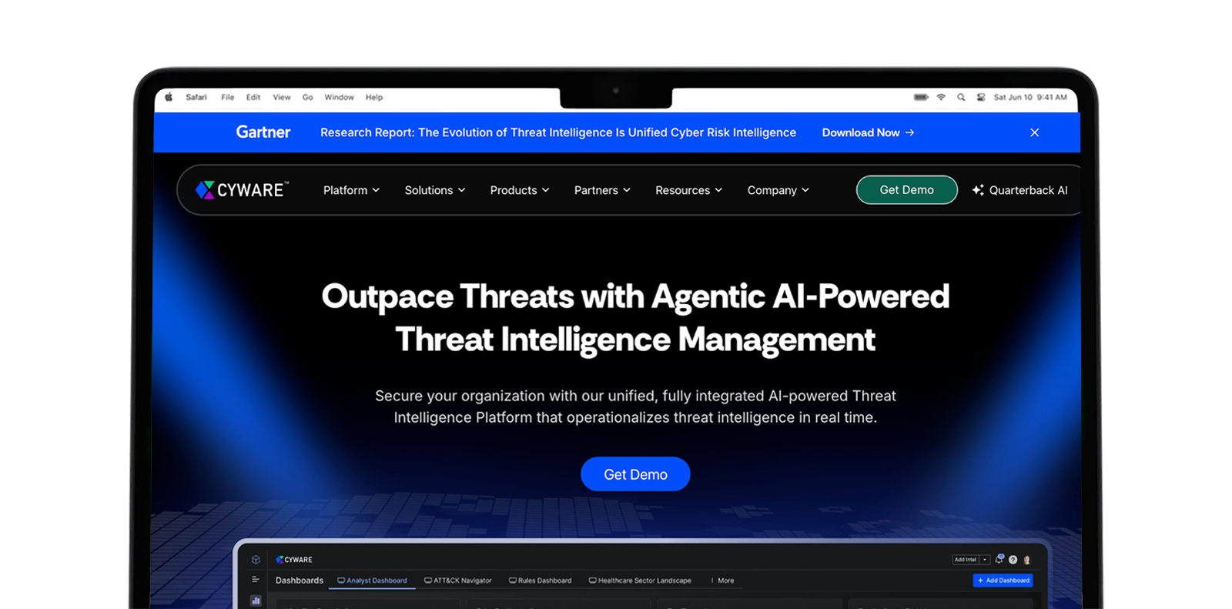Image resolution: width=1232 pixels, height=609 pixels.
Task: Select the ATT&CK Navigator tab
Action: tap(458, 581)
